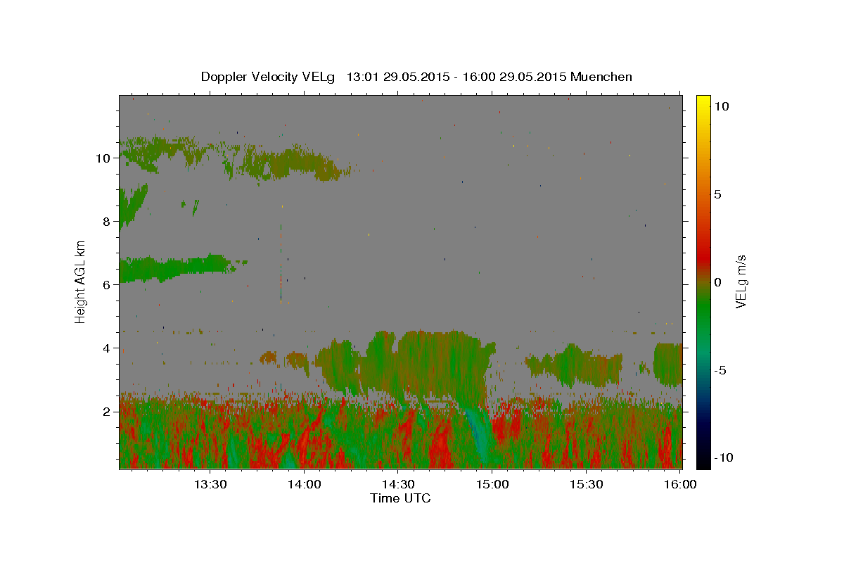Click the 'VELg m/s' colorbar title
844x563 pixels.
point(741,281)
